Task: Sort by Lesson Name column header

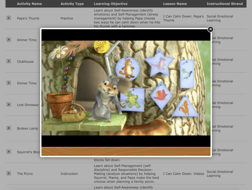Action: [x=175, y=4]
